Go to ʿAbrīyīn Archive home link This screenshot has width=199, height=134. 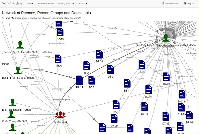coord(12,4)
